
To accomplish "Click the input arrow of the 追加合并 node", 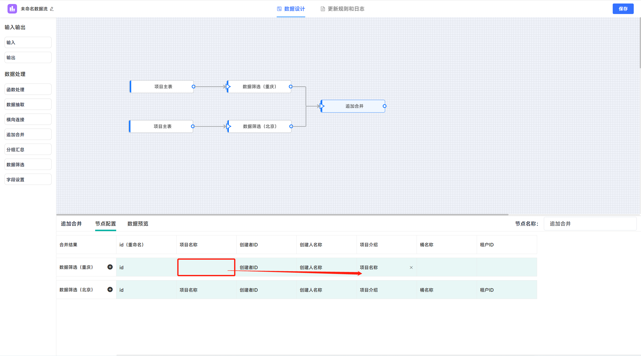I will (323, 106).
